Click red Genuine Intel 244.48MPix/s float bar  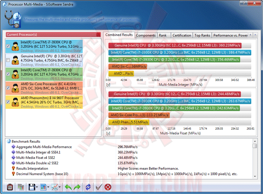pos(175,94)
